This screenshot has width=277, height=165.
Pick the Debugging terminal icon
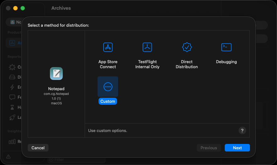pos(226,47)
